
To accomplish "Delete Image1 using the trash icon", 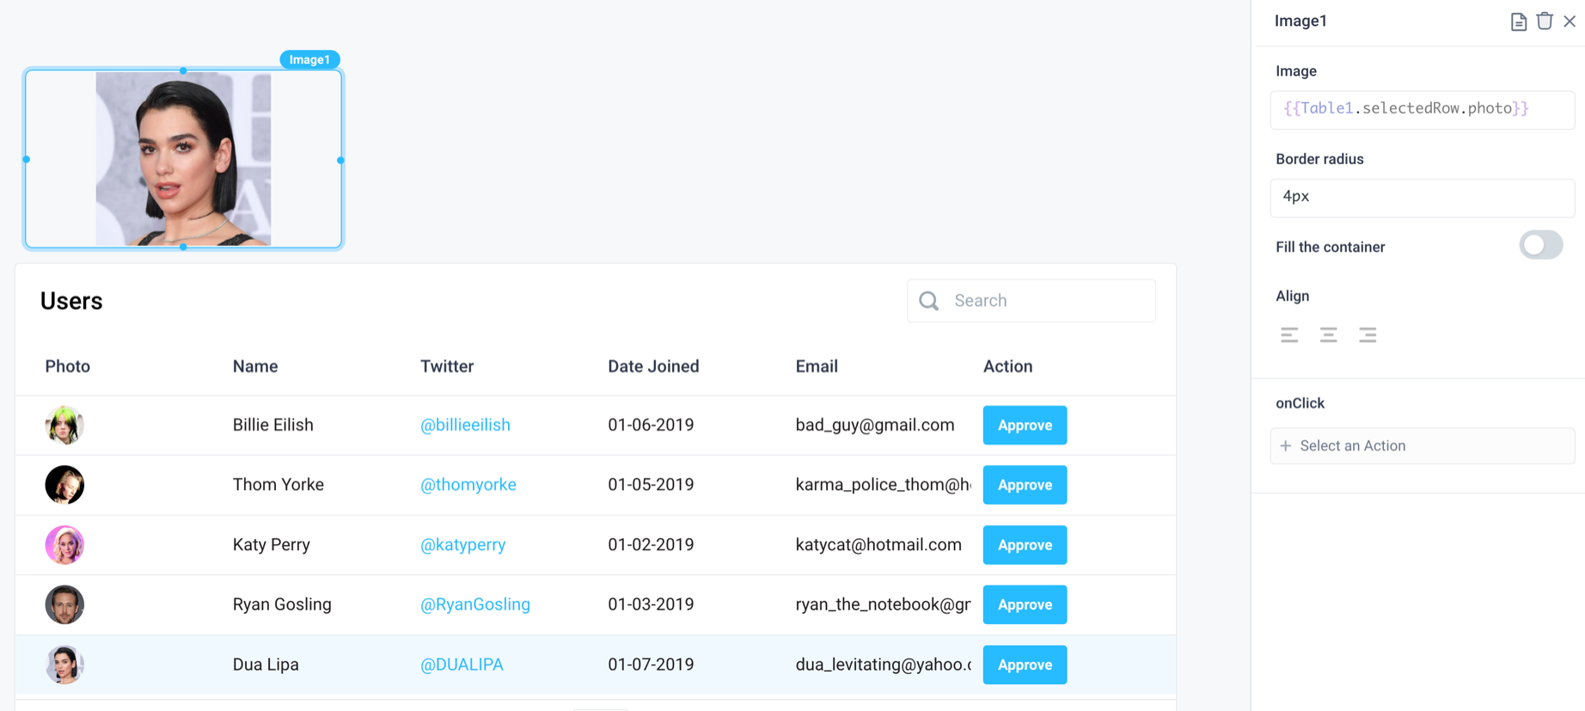I will click(x=1545, y=21).
